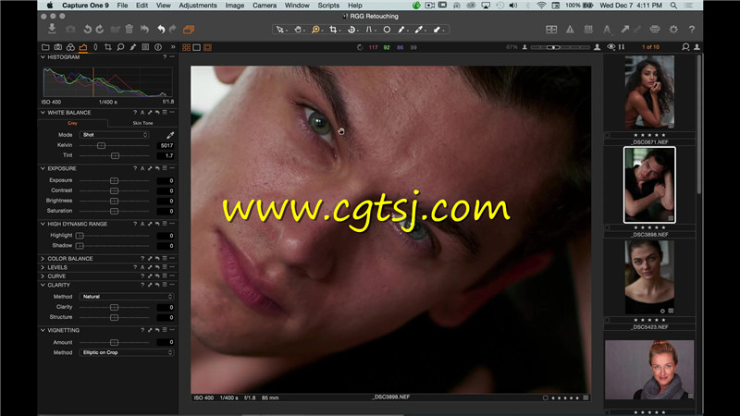Screen dimensions: 740x416
Task: Toggle the grid overlay icon
Action: click(588, 30)
